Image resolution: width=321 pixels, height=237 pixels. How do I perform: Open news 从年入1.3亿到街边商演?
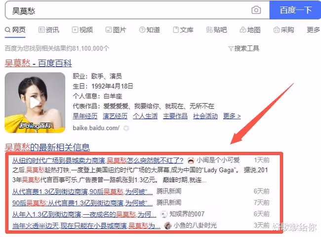pos(84,214)
